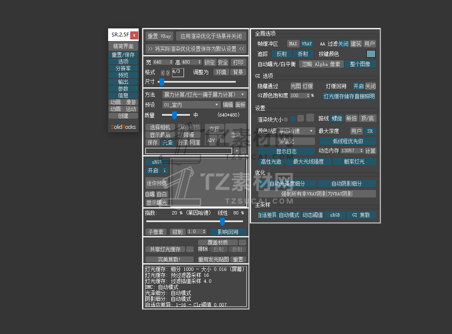This screenshot has height=334, width=452.
Task: Click the 创建 button in sidebar
Action: (123, 116)
